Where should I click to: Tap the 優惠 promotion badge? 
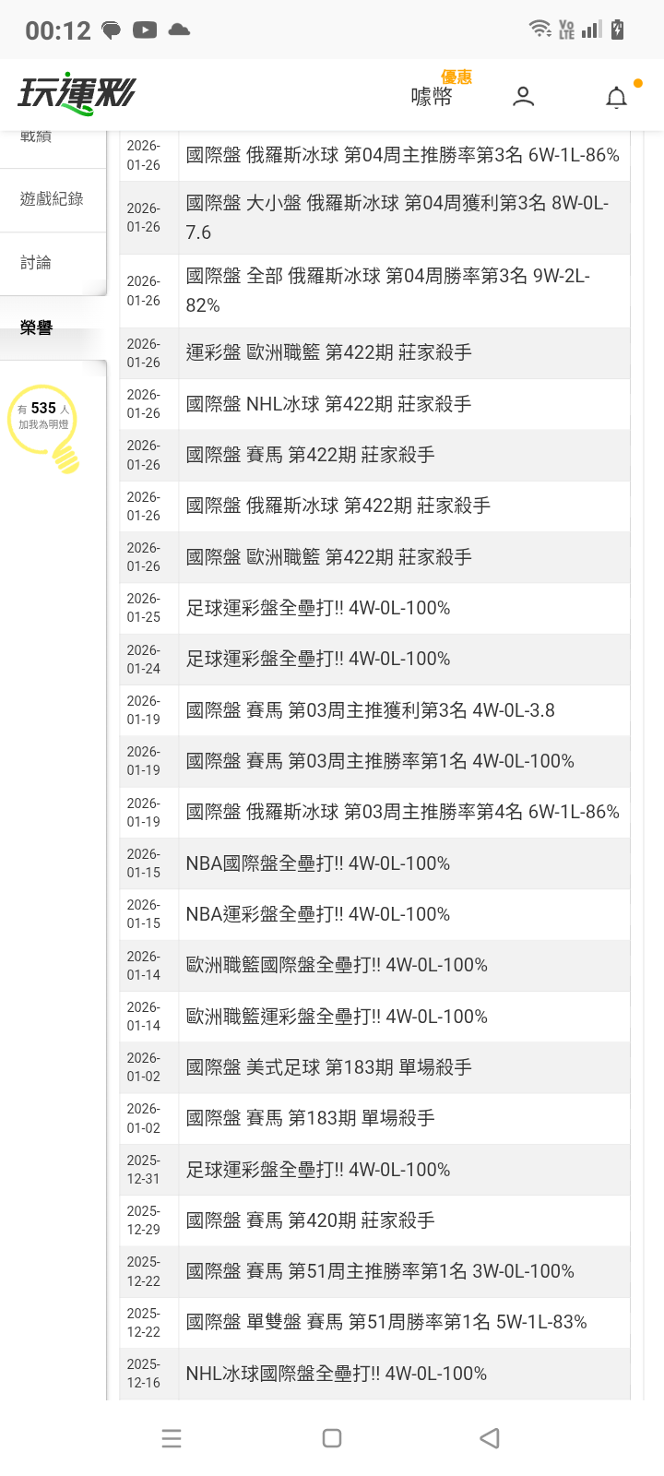456,77
